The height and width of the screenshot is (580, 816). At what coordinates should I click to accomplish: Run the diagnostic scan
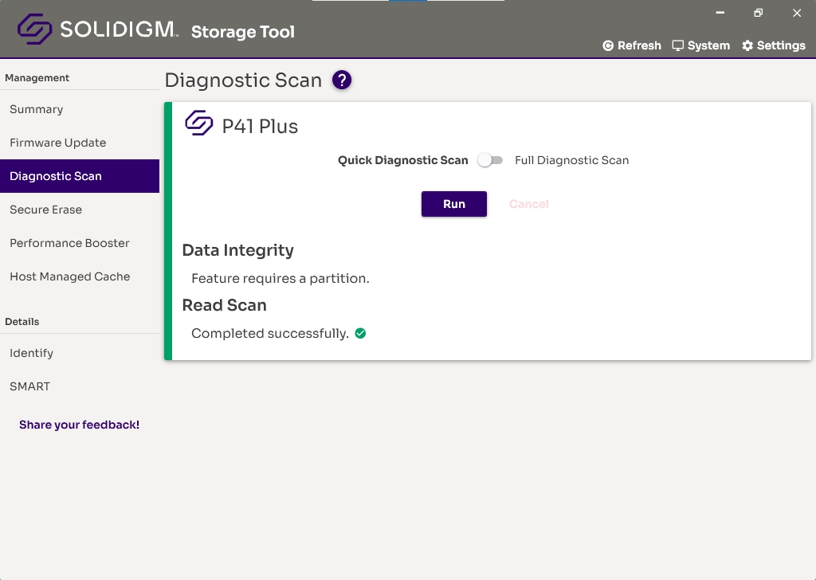[453, 204]
